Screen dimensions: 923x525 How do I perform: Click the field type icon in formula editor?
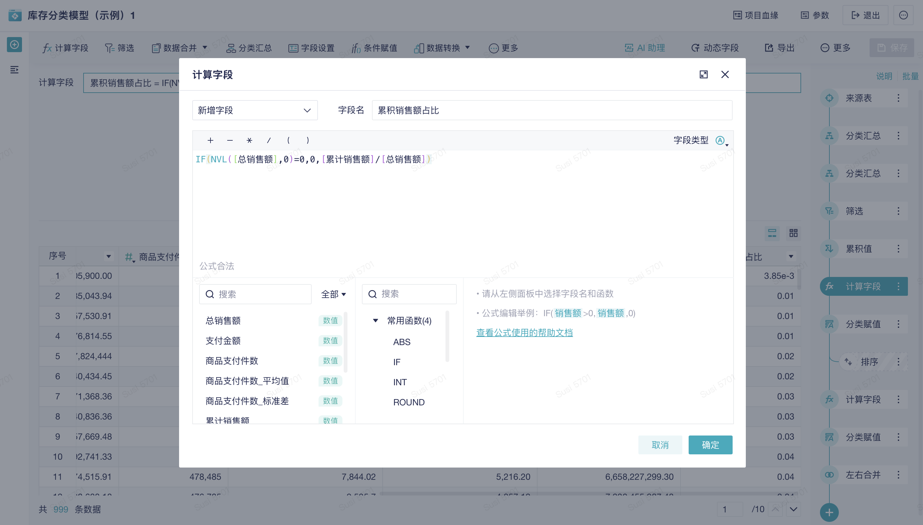[x=720, y=140]
